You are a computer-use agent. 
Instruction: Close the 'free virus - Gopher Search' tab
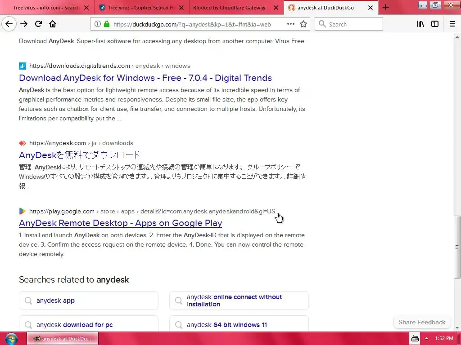coord(181,8)
